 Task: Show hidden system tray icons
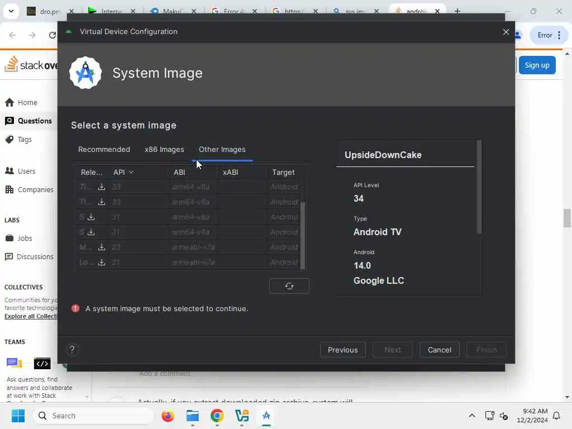pos(471,416)
